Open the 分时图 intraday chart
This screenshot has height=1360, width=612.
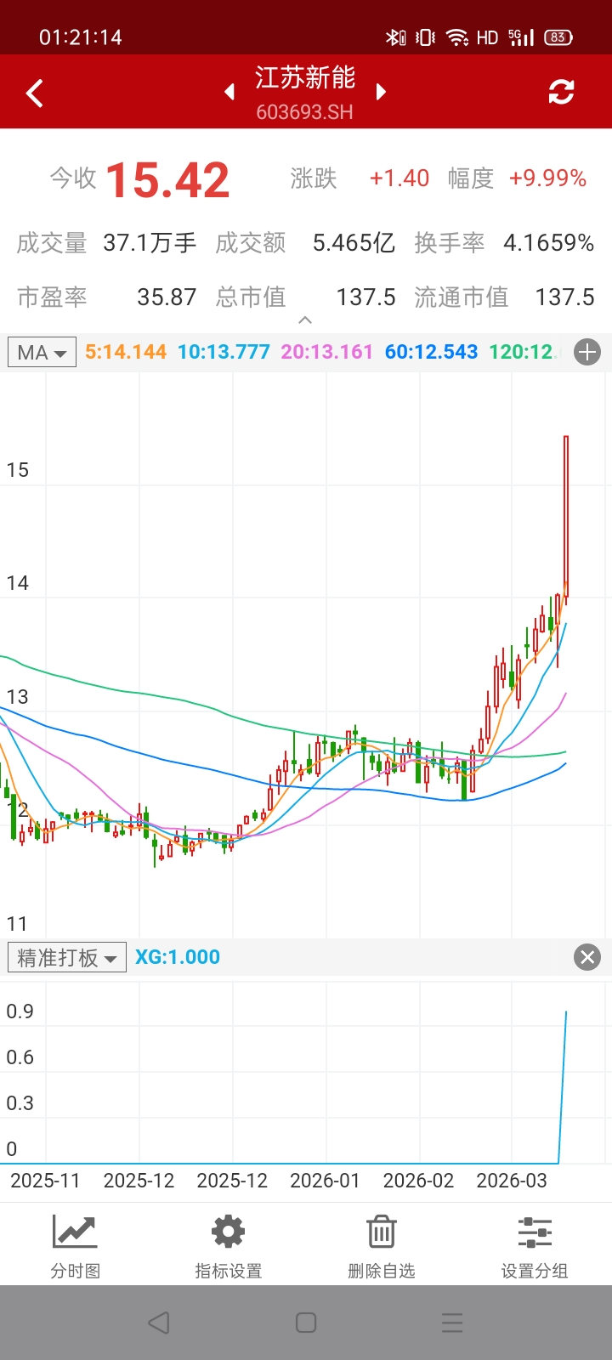(x=76, y=1245)
